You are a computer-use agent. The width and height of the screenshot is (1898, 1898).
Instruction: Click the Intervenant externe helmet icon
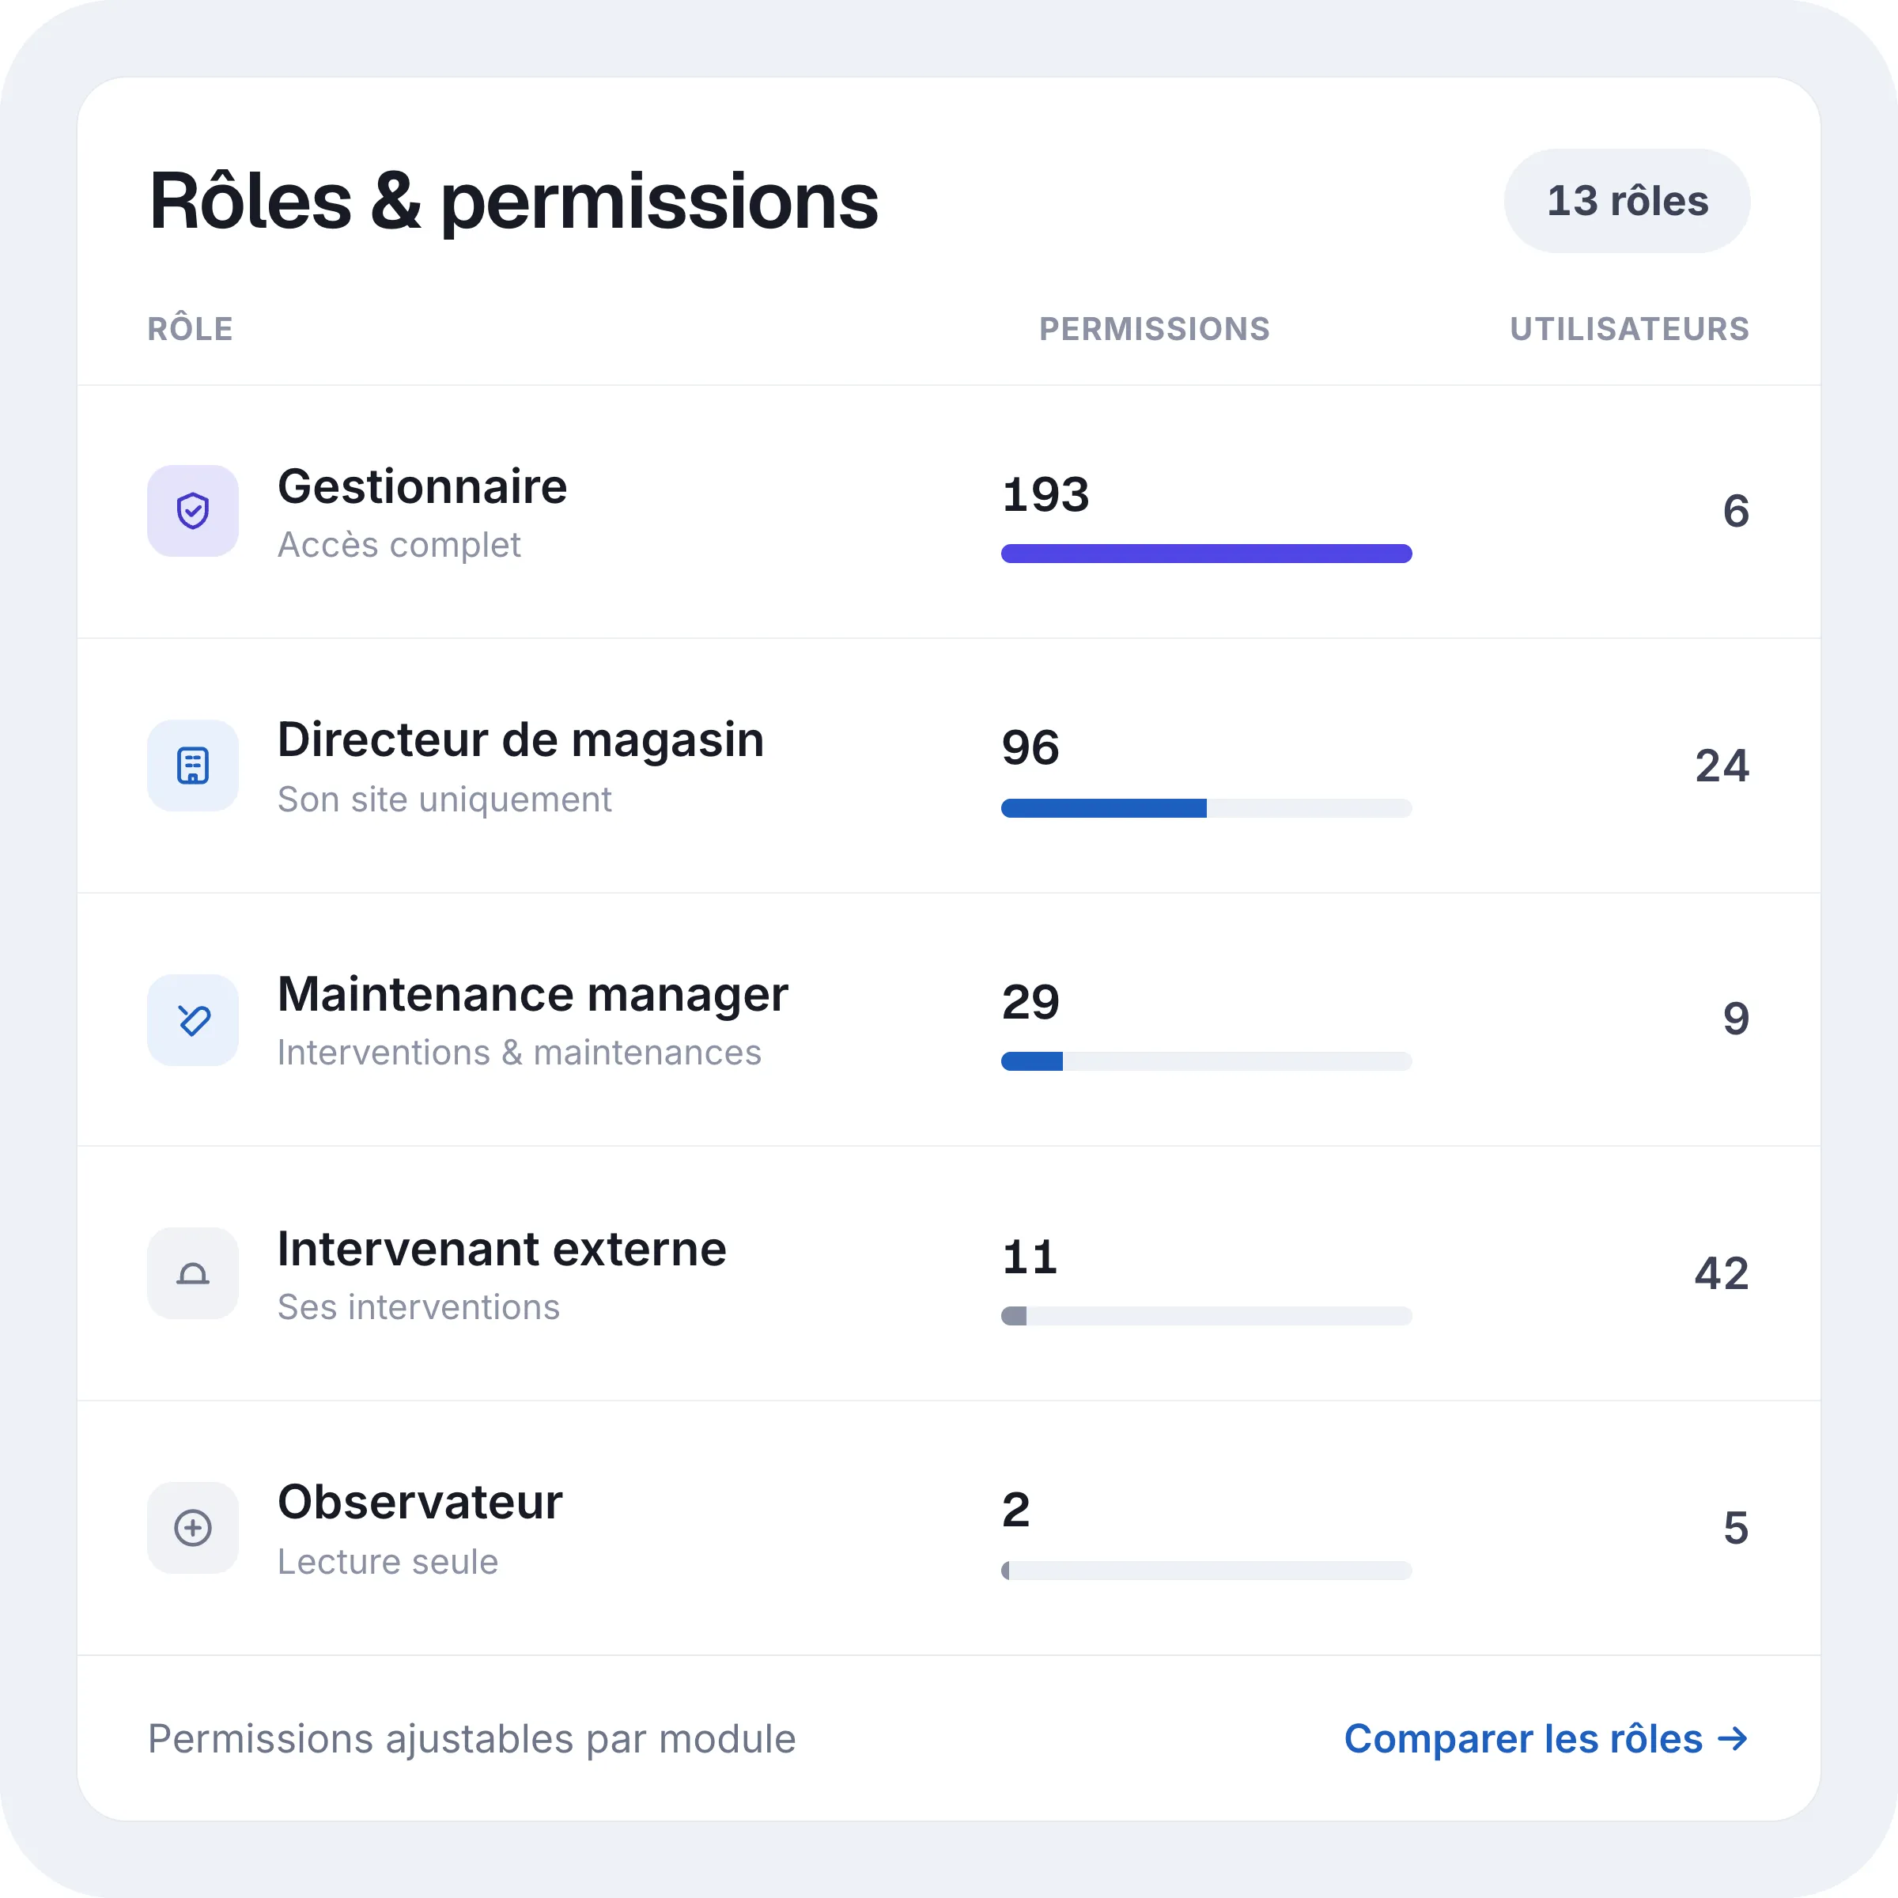point(192,1273)
